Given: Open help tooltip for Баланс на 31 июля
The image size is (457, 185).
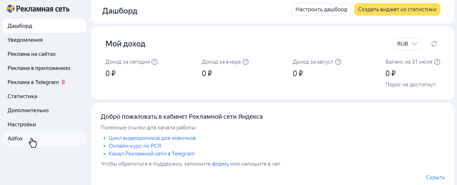Looking at the screenshot, I should click(437, 62).
